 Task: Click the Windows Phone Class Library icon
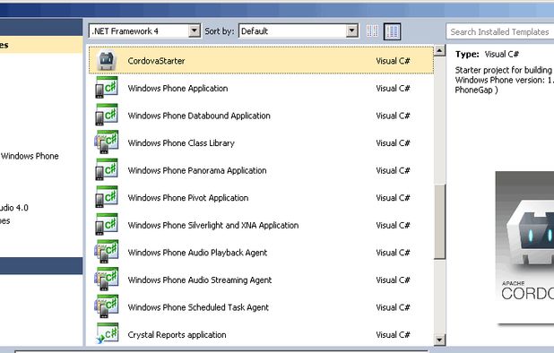coord(107,142)
